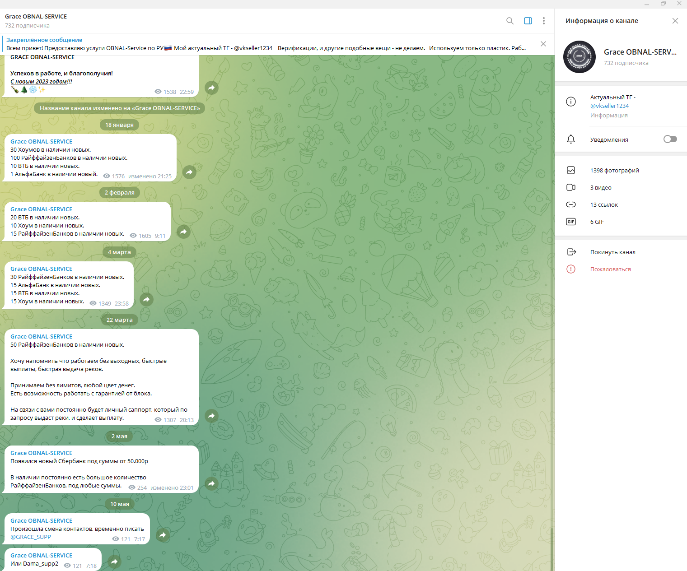The width and height of the screenshot is (687, 571).
Task: Open the @GRACE_SUPP mention link
Action: pos(31,537)
